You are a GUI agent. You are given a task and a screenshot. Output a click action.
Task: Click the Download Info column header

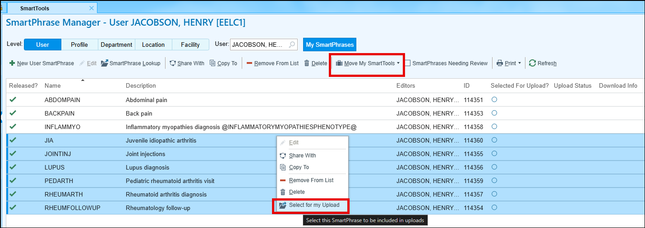[618, 85]
